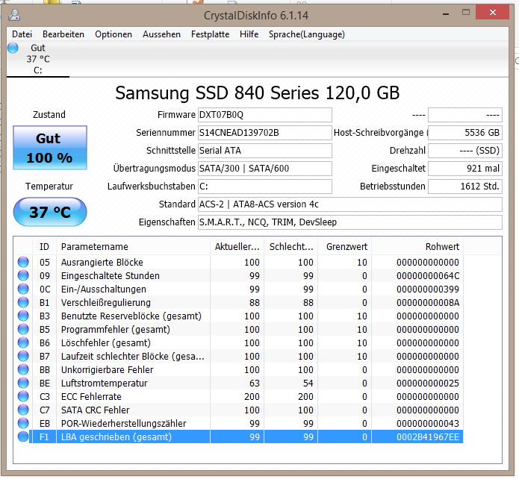519x482 pixels.
Task: Click status orb for ECC Fehlerrate row
Action: [23, 396]
